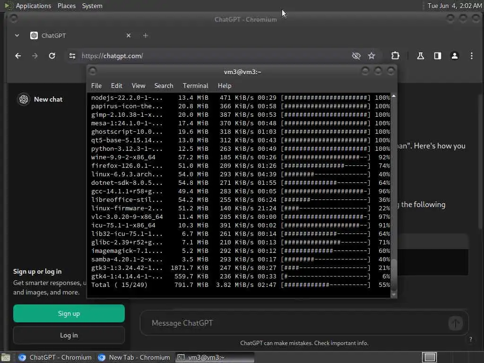The height and width of the screenshot is (363, 484).
Task: Click the Total progress bar line
Action: [x=326, y=285]
